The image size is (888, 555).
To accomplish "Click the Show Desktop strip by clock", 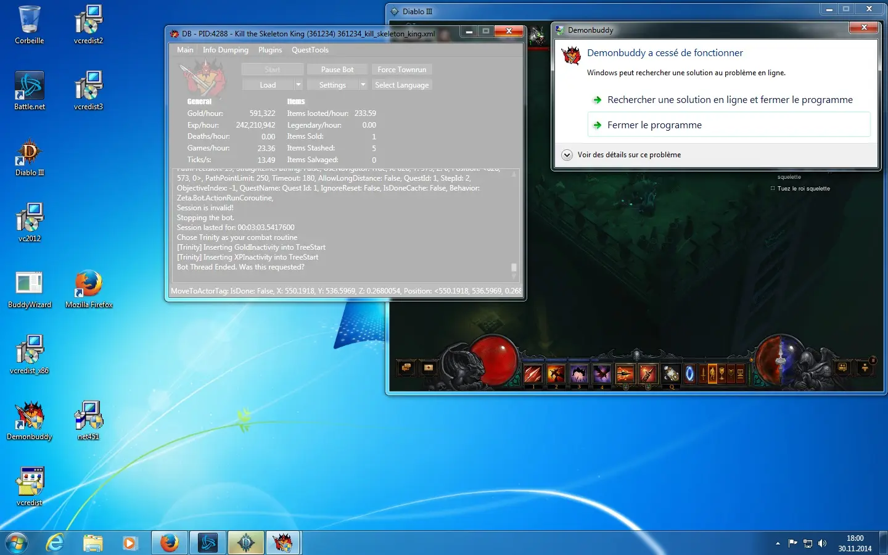I will pyautogui.click(x=884, y=543).
